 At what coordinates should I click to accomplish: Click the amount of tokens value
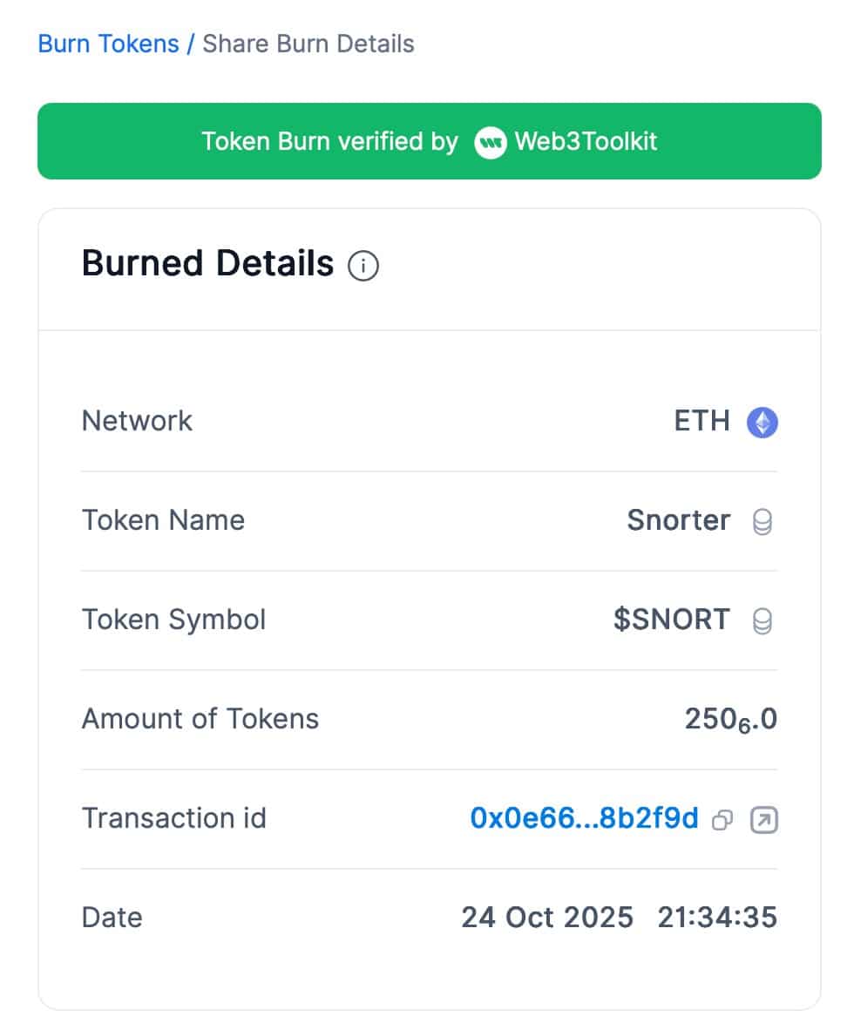pos(730,720)
